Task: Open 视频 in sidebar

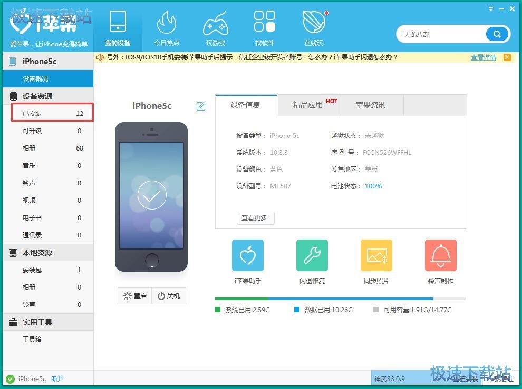Action: (x=48, y=200)
